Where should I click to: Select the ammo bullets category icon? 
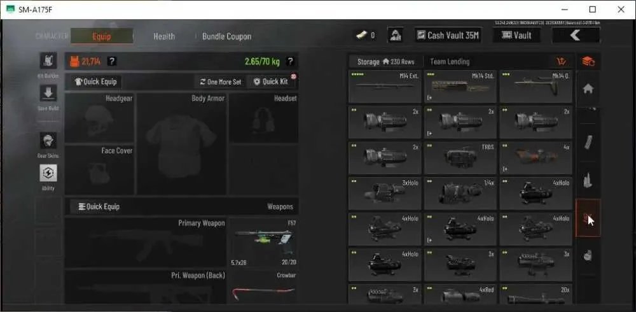click(x=588, y=180)
